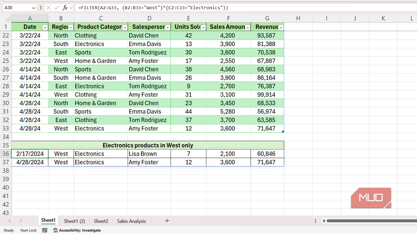This screenshot has height=234, width=417.
Task: Click the horizontal scrollbar thumb
Action: click(372, 221)
